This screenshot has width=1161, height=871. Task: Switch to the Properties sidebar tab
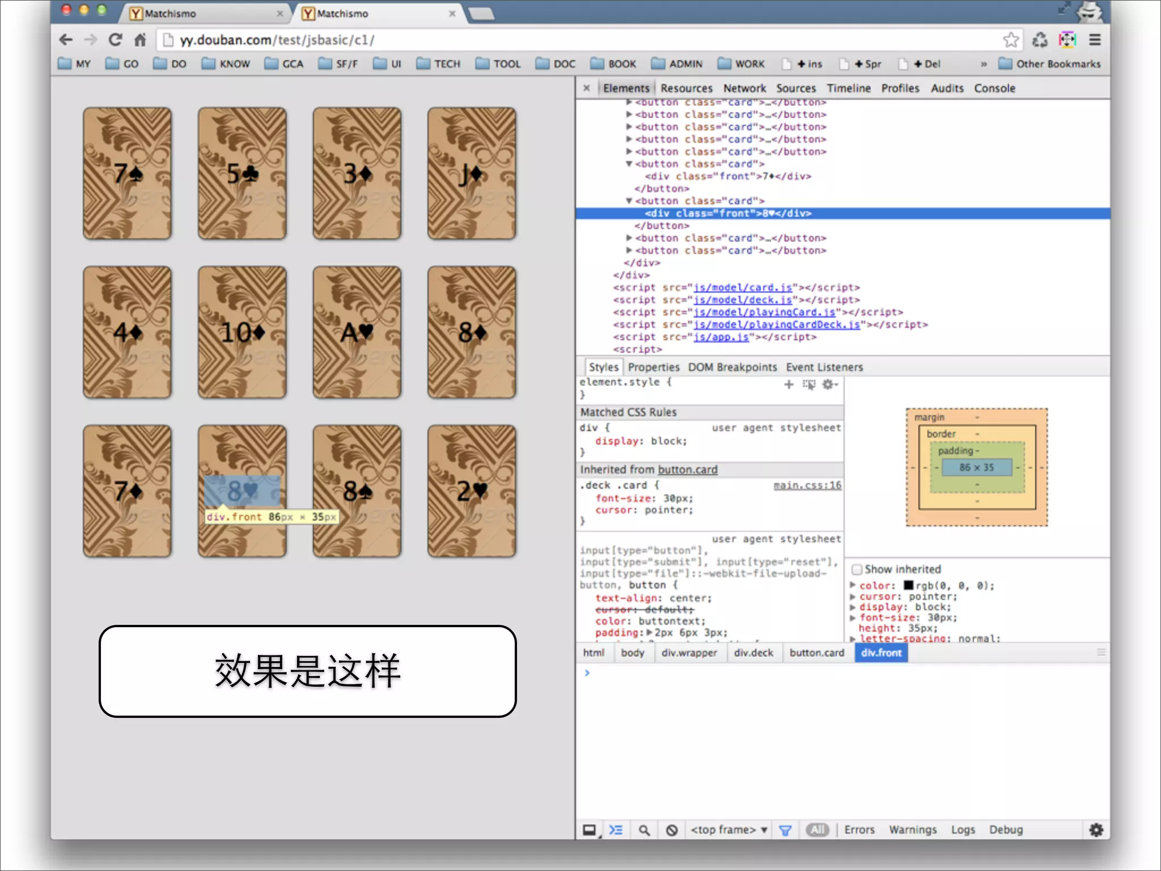(x=654, y=367)
